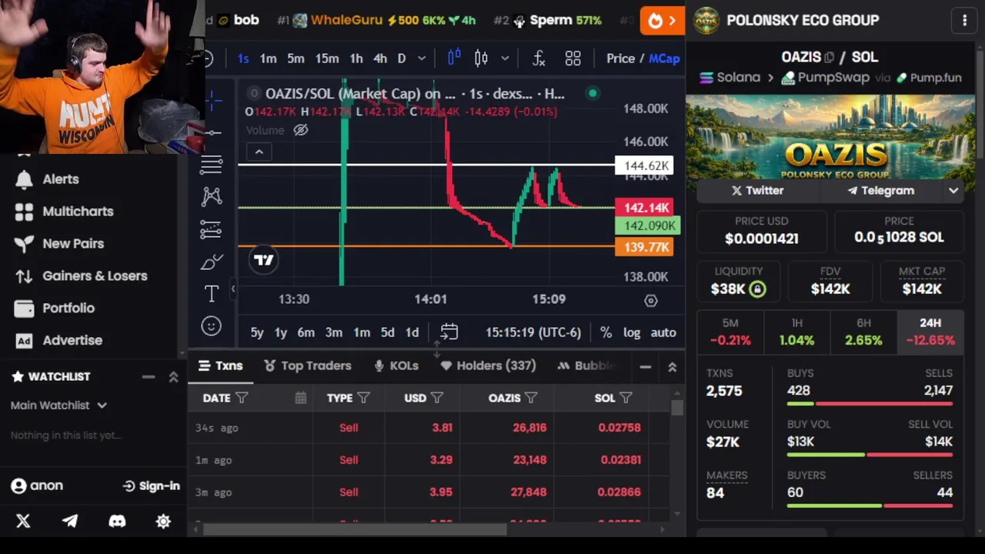Copy the OAZIS token address icon
Screen dimensions: 985x554
click(x=829, y=57)
